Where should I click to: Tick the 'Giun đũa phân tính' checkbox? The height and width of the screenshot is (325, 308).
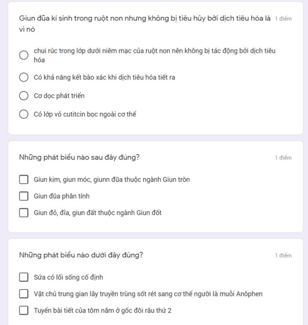24,196
